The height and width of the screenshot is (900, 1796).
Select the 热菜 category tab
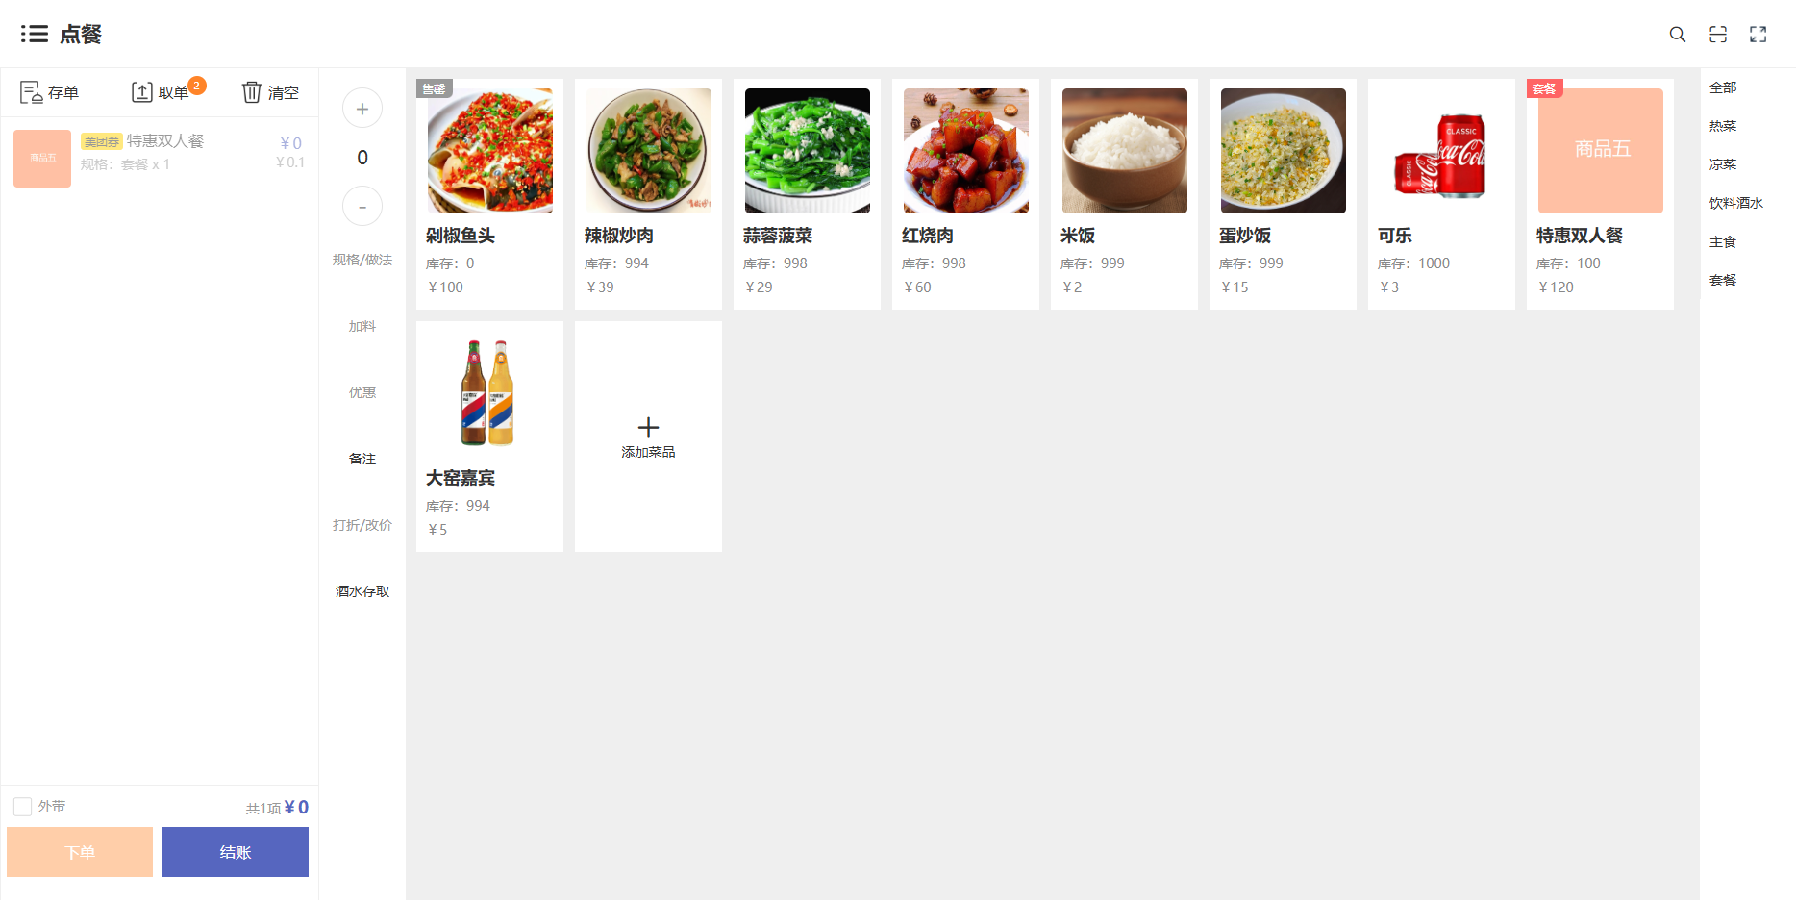pos(1723,126)
